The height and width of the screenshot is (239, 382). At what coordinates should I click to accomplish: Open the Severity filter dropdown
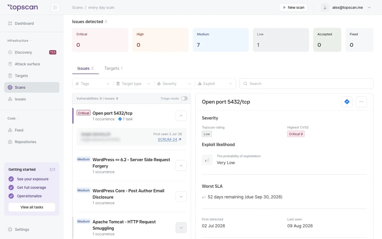[174, 84]
